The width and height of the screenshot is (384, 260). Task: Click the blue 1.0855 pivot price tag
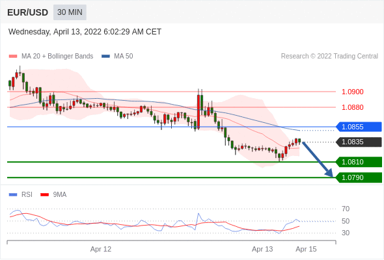click(x=359, y=127)
